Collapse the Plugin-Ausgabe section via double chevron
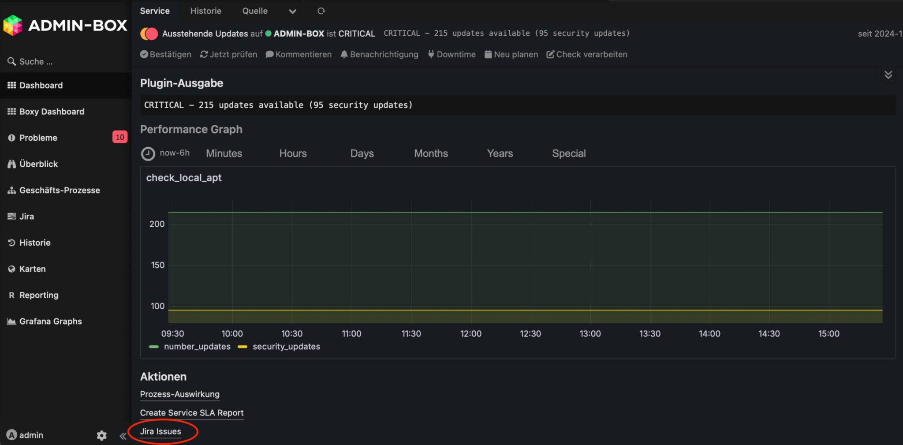903x445 pixels. coord(888,75)
